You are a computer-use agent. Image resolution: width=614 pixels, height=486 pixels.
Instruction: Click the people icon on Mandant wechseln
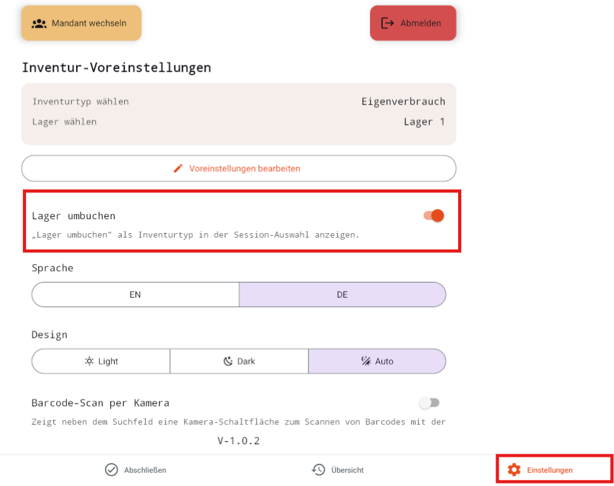39,23
